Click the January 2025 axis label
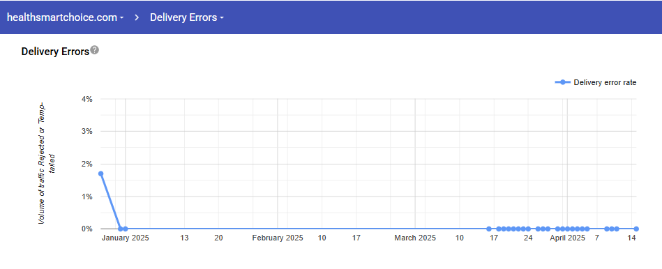 point(126,238)
